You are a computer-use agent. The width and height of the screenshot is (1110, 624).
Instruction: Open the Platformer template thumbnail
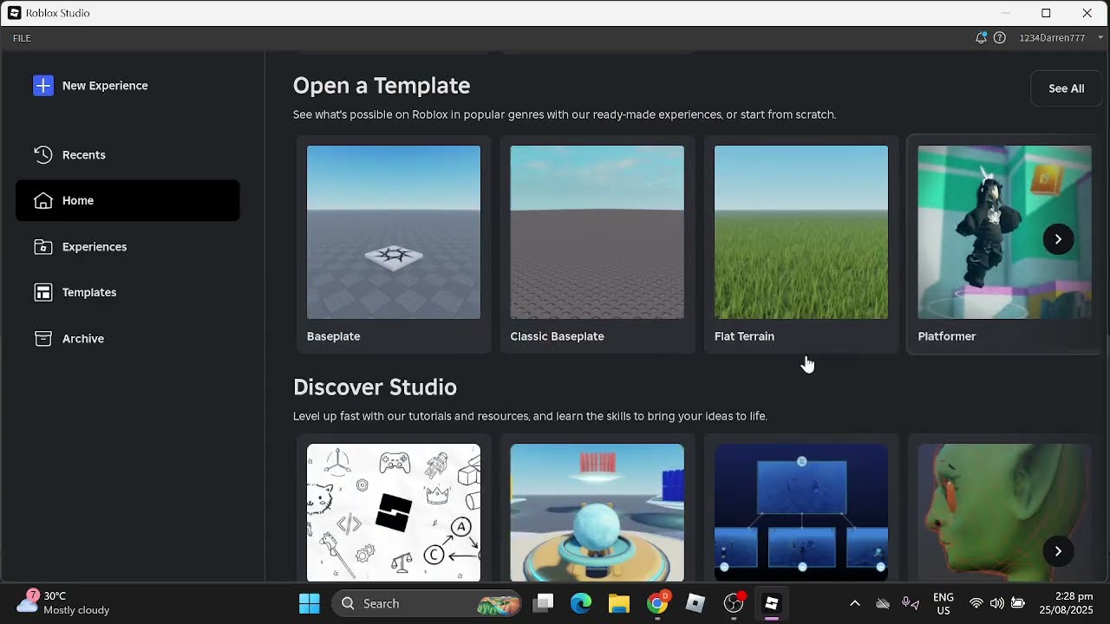coord(1005,232)
